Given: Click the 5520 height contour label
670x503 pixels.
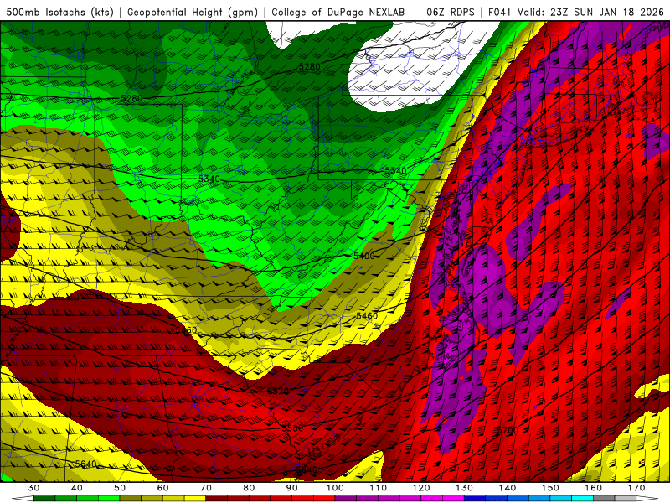Looking at the screenshot, I should 278,391.
